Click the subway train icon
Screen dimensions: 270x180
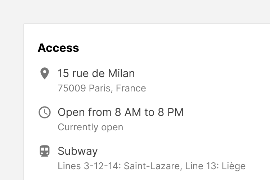(44, 151)
